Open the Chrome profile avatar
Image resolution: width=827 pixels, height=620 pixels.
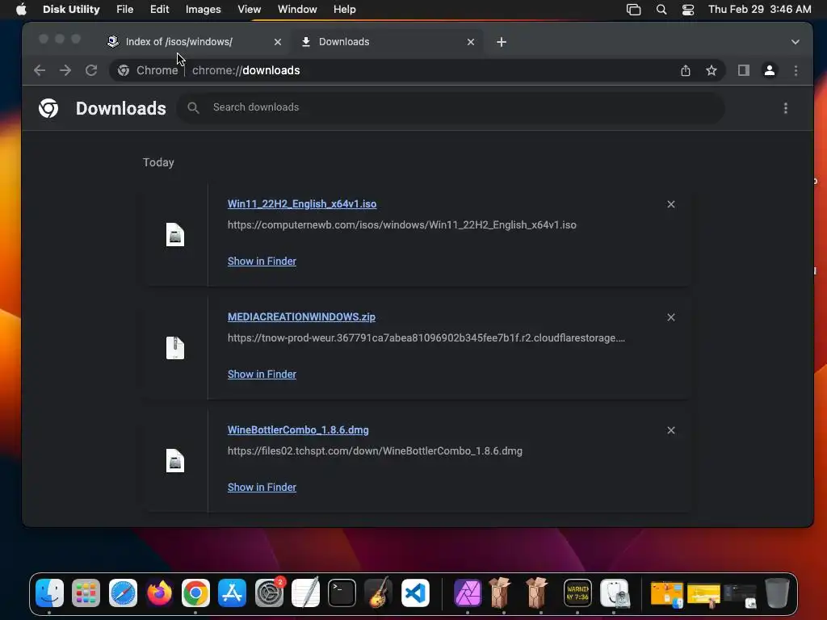tap(770, 70)
